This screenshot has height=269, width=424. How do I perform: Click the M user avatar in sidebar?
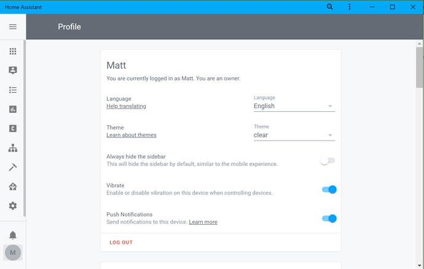pos(13,253)
